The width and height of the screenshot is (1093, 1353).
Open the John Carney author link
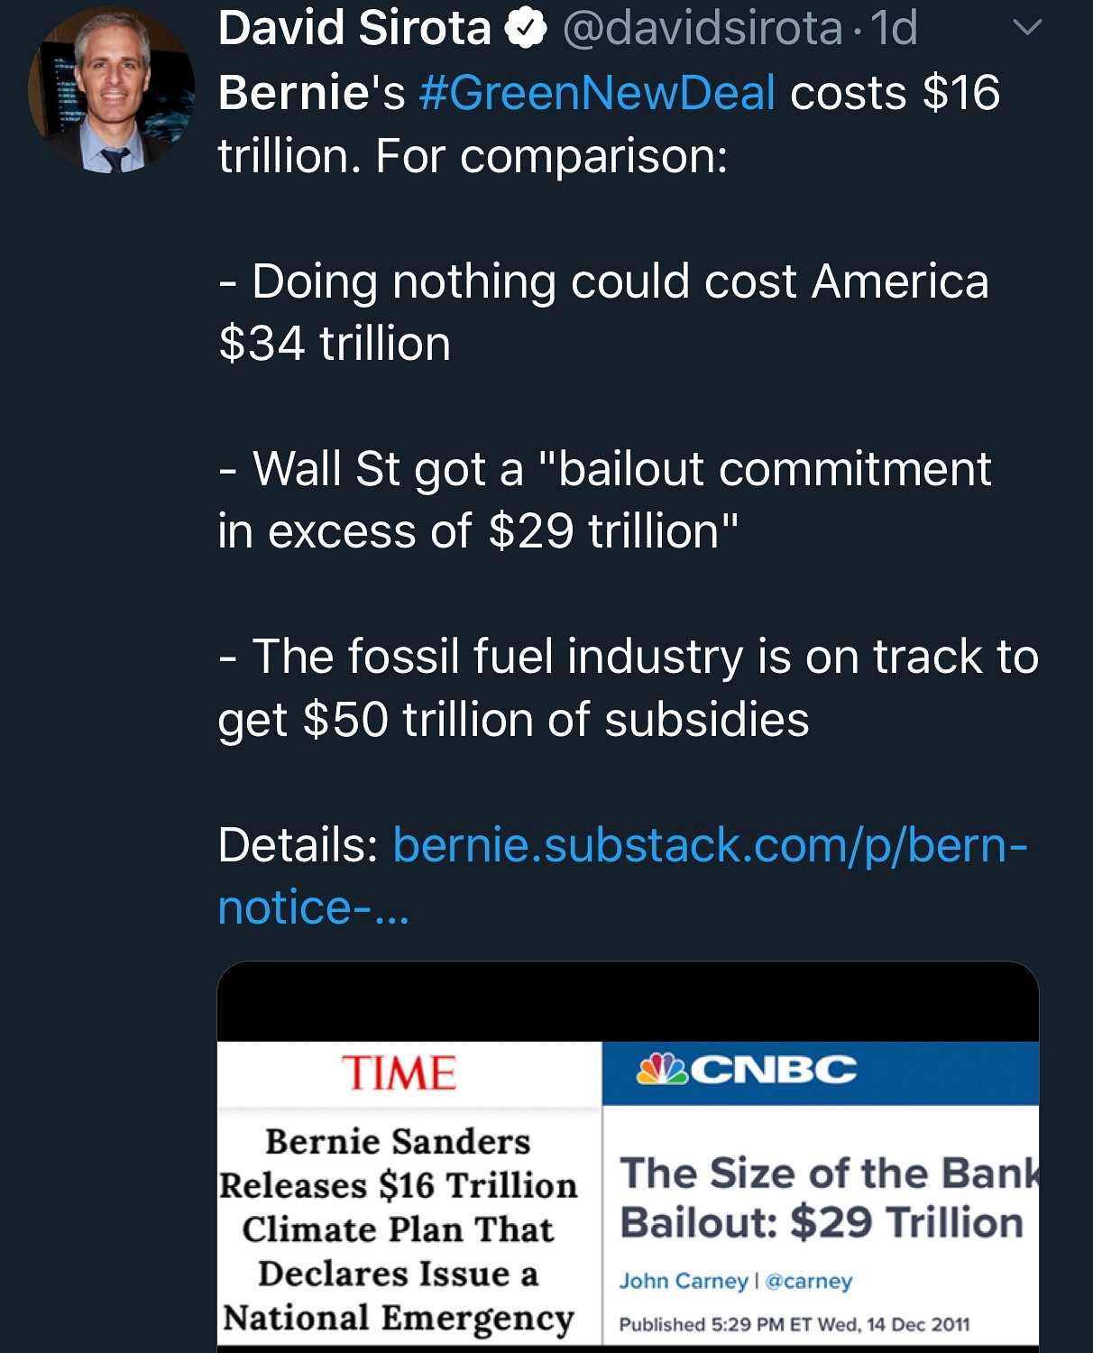pos(683,1281)
